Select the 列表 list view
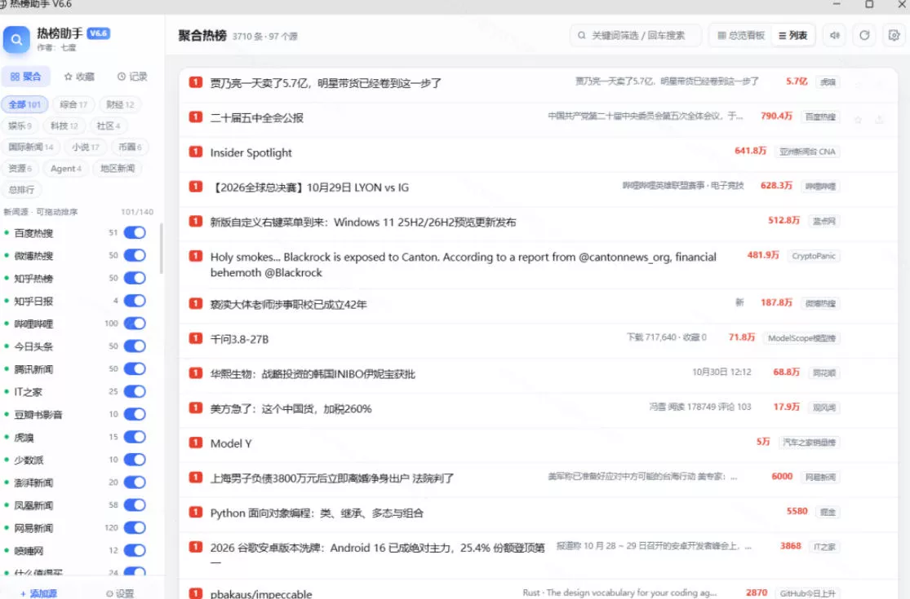 792,35
